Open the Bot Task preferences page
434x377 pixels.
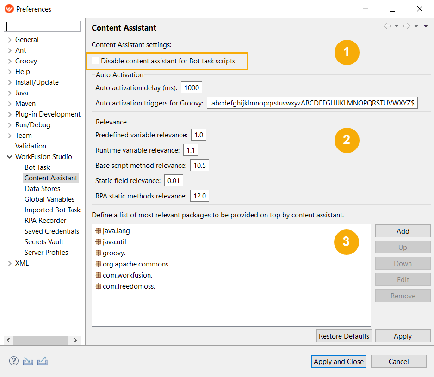tap(37, 167)
